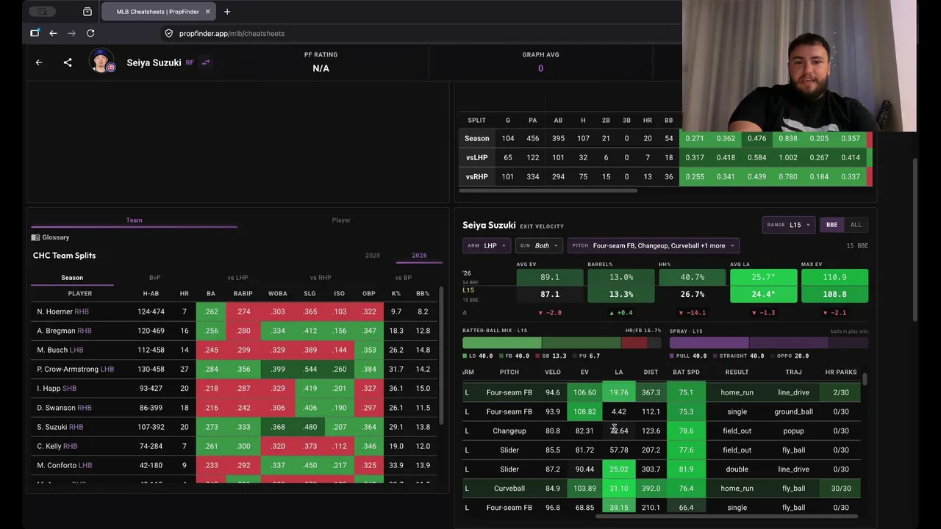Click the purple swap-player arrows icon
The height and width of the screenshot is (529, 941).
click(x=206, y=62)
